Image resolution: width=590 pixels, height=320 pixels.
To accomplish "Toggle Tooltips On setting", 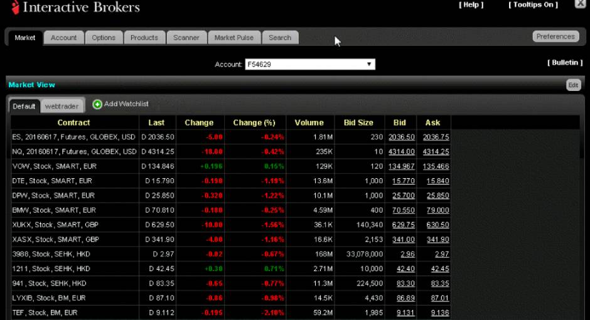I will point(533,4).
